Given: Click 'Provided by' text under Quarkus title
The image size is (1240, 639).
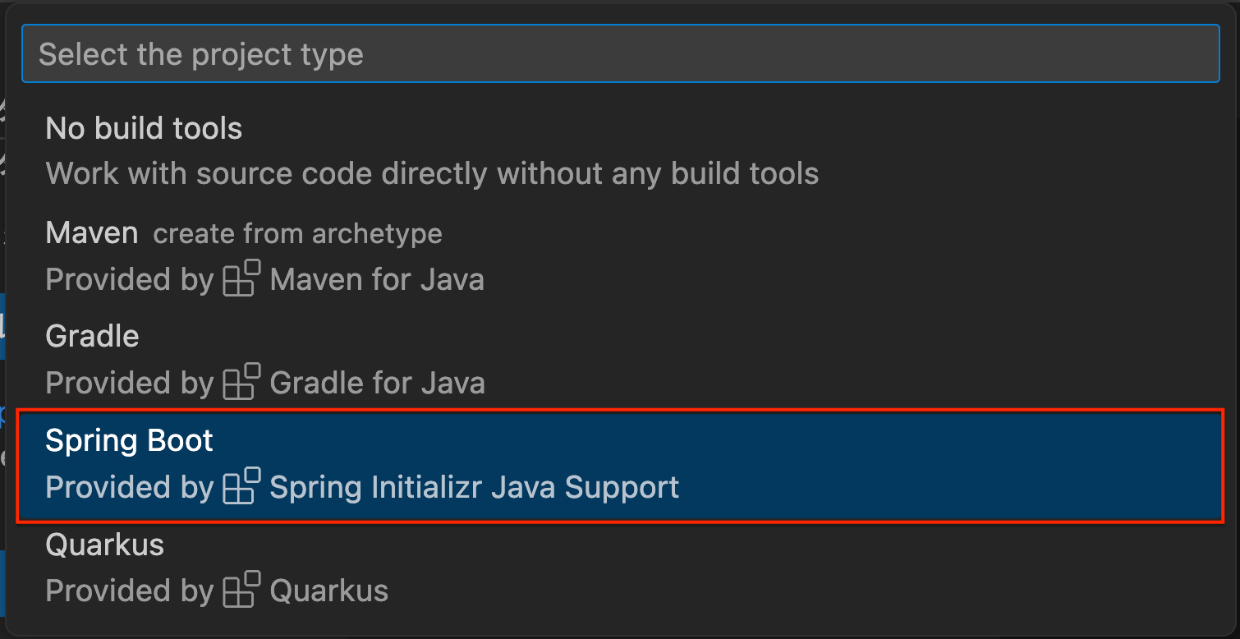Looking at the screenshot, I should click(130, 591).
